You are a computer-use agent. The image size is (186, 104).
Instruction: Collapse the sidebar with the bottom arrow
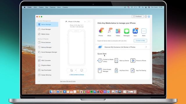pyautogui.click(x=39, y=81)
